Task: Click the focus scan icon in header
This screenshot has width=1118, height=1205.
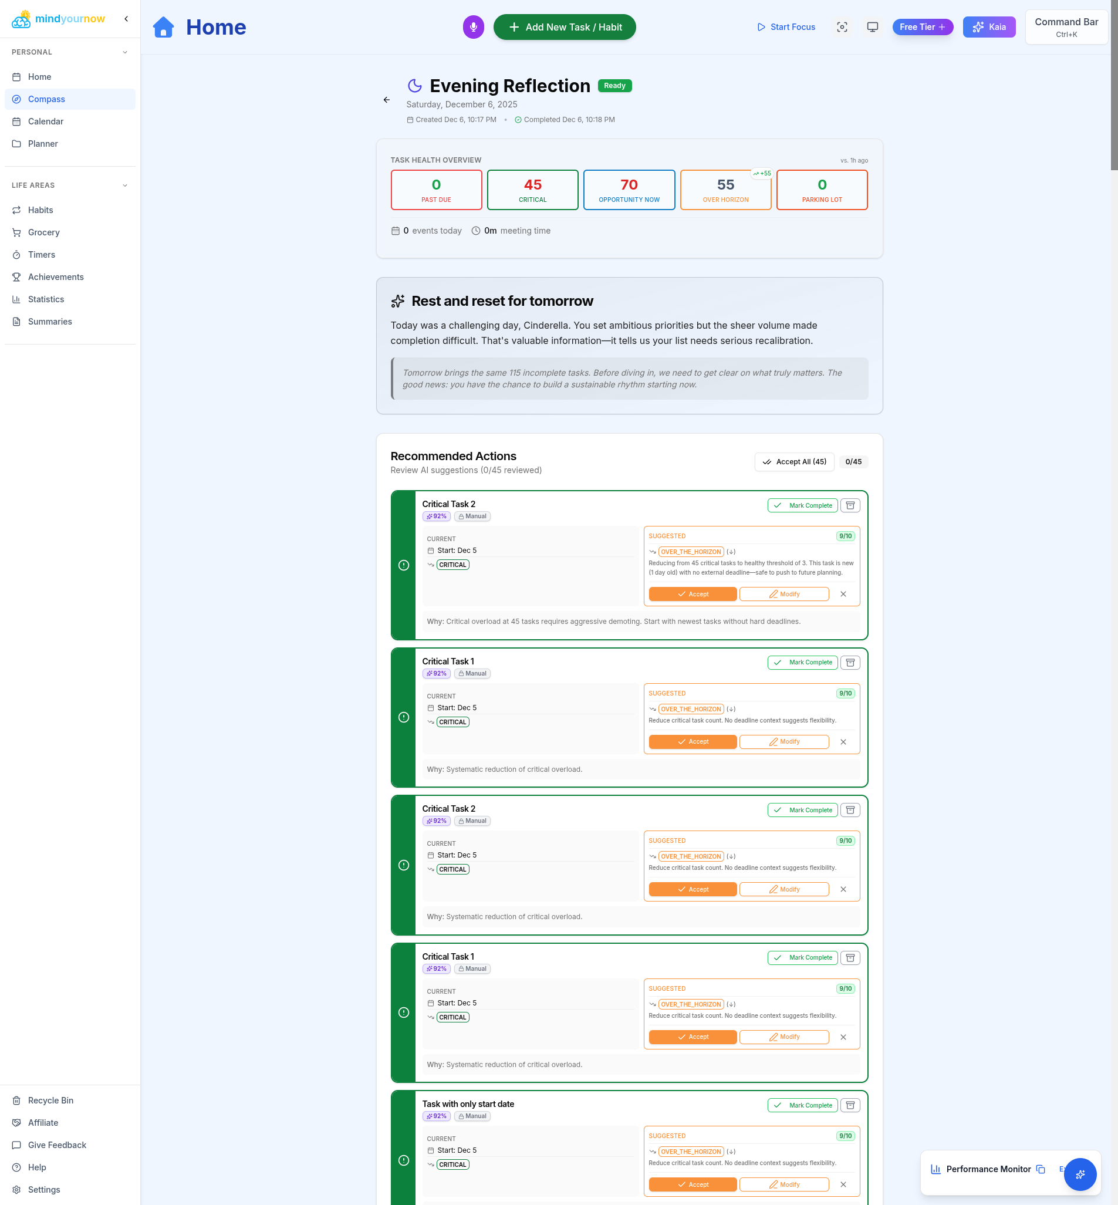Action: [x=842, y=27]
